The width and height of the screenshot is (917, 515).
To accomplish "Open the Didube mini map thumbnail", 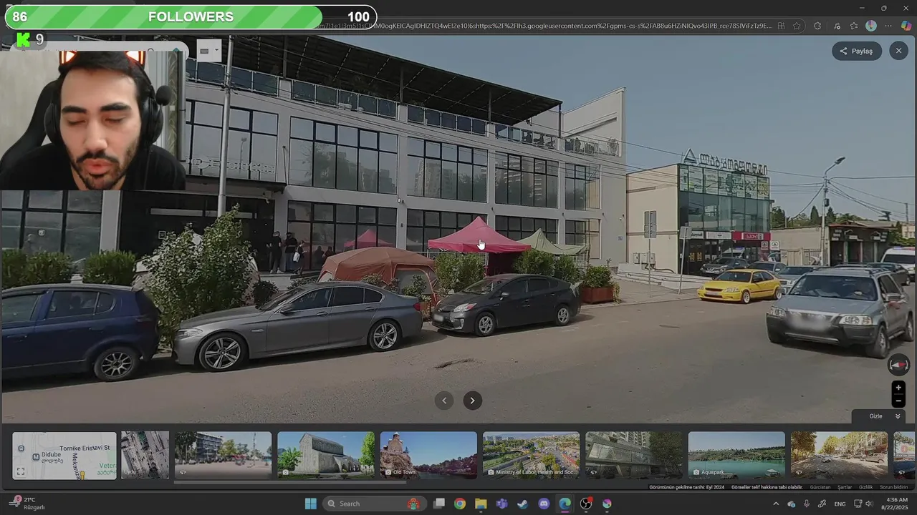I will tap(64, 456).
